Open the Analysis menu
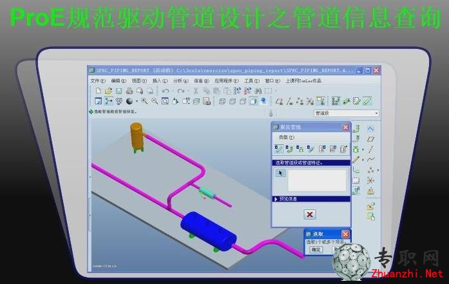The image size is (449, 284). 180,80
